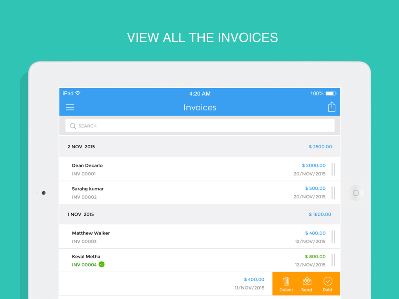Mark invoice as Paid
Screen dimensions: 399x299
tap(328, 284)
